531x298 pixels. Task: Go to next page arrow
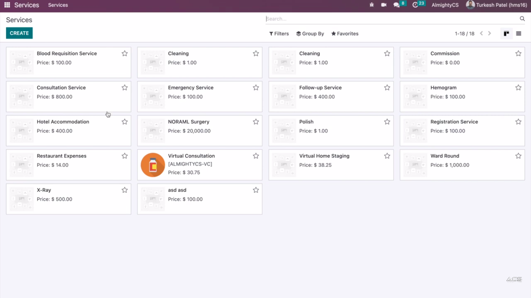pos(490,34)
